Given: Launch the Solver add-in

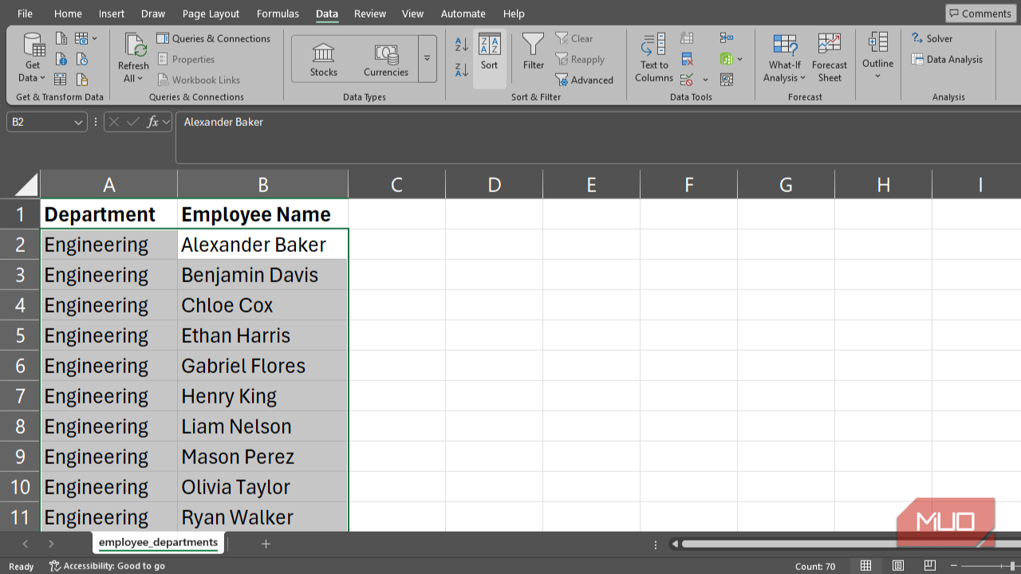Looking at the screenshot, I should pos(932,38).
